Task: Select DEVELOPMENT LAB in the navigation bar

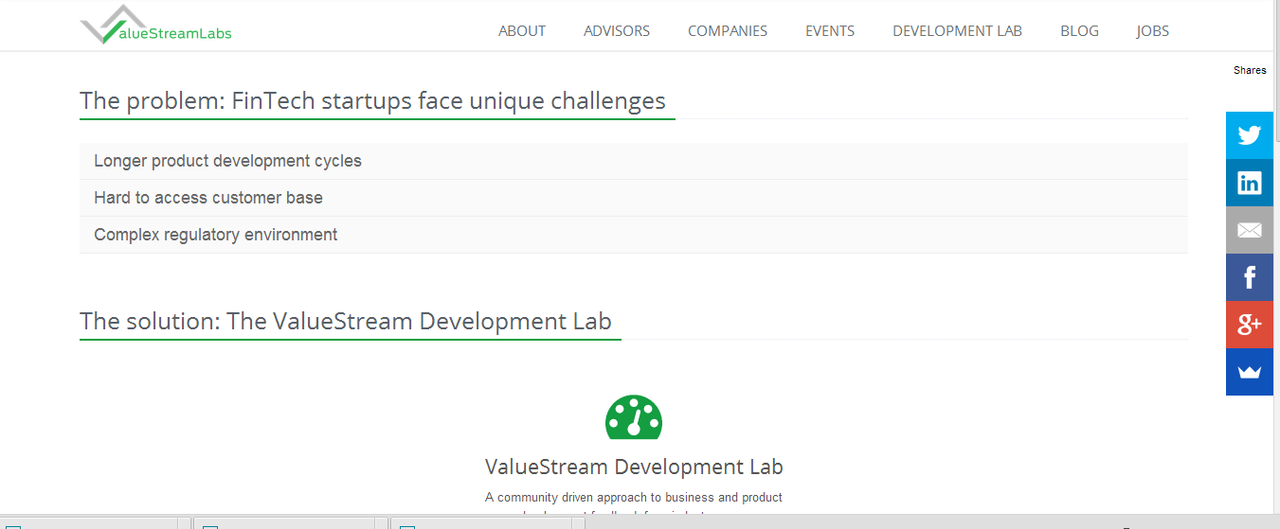Action: tap(957, 31)
